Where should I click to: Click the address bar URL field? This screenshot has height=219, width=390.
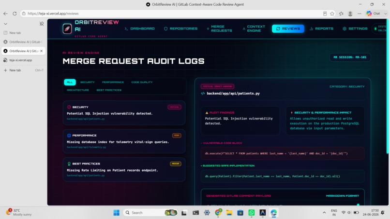172,14
